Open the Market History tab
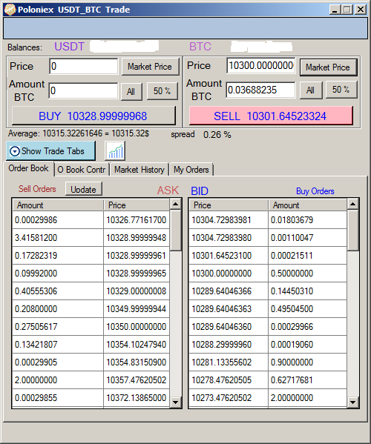 [139, 170]
